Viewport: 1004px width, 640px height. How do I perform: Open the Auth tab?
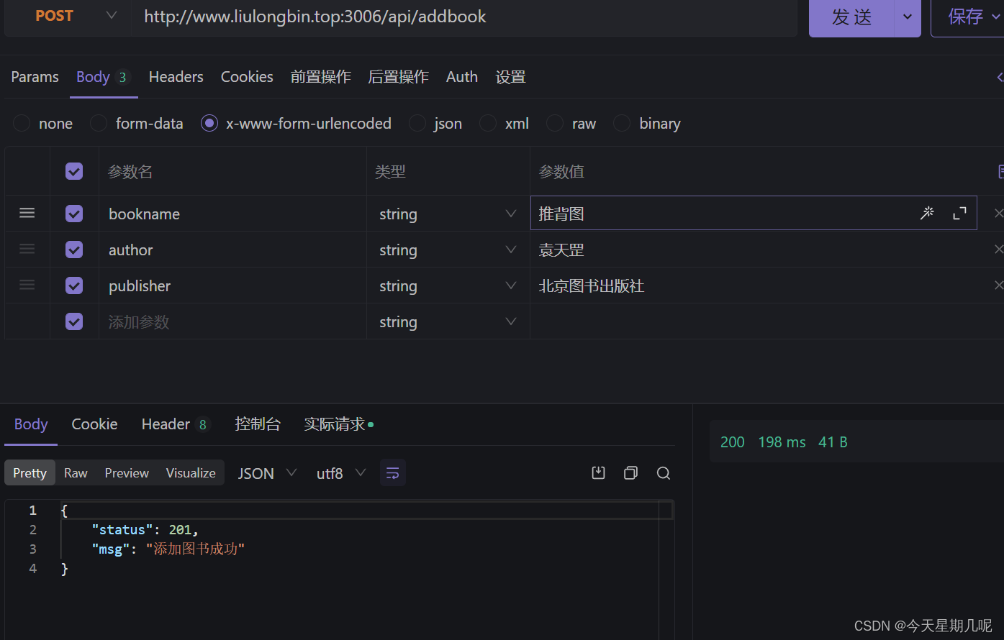(x=462, y=77)
